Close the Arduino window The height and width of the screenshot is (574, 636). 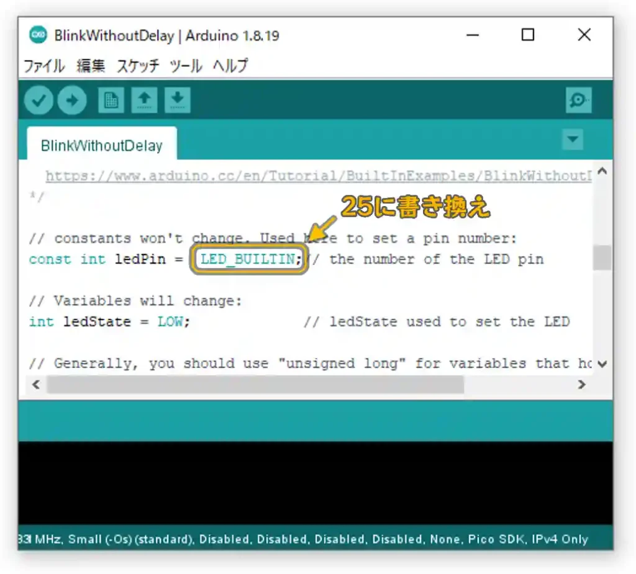584,35
